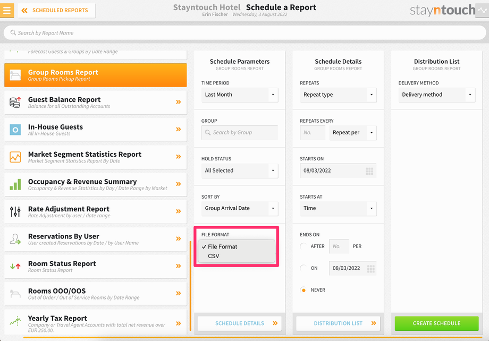489x341 pixels.
Task: Open the Delivery method dropdown
Action: coord(436,95)
